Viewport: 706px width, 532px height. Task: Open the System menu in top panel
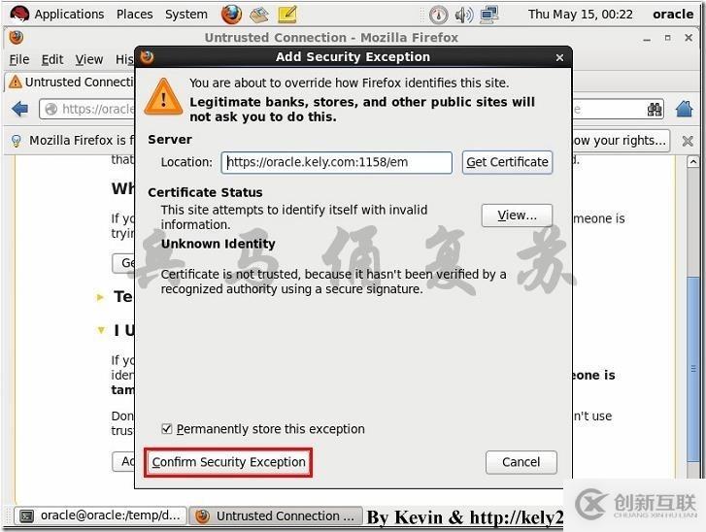tap(186, 15)
